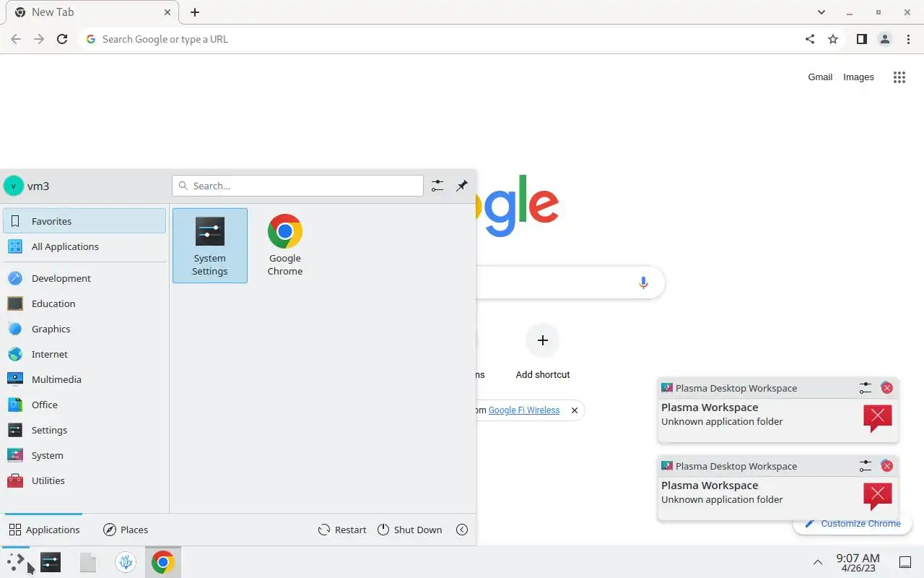Open System Settings from favorites
Viewport: 924px width, 578px height.
tap(210, 246)
